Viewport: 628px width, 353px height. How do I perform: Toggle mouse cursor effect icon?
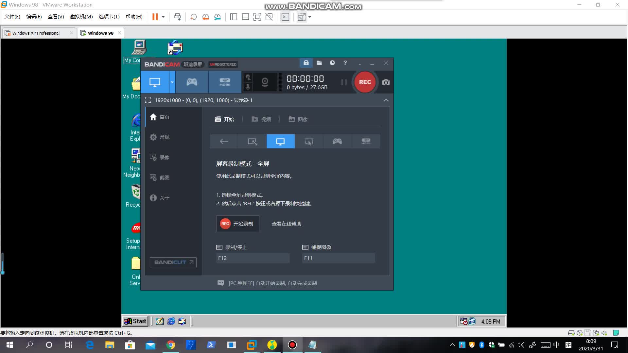coord(248,77)
